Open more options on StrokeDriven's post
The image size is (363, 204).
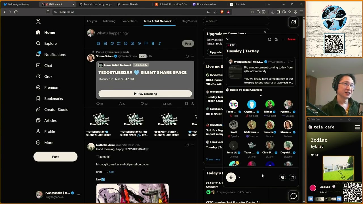point(192,56)
